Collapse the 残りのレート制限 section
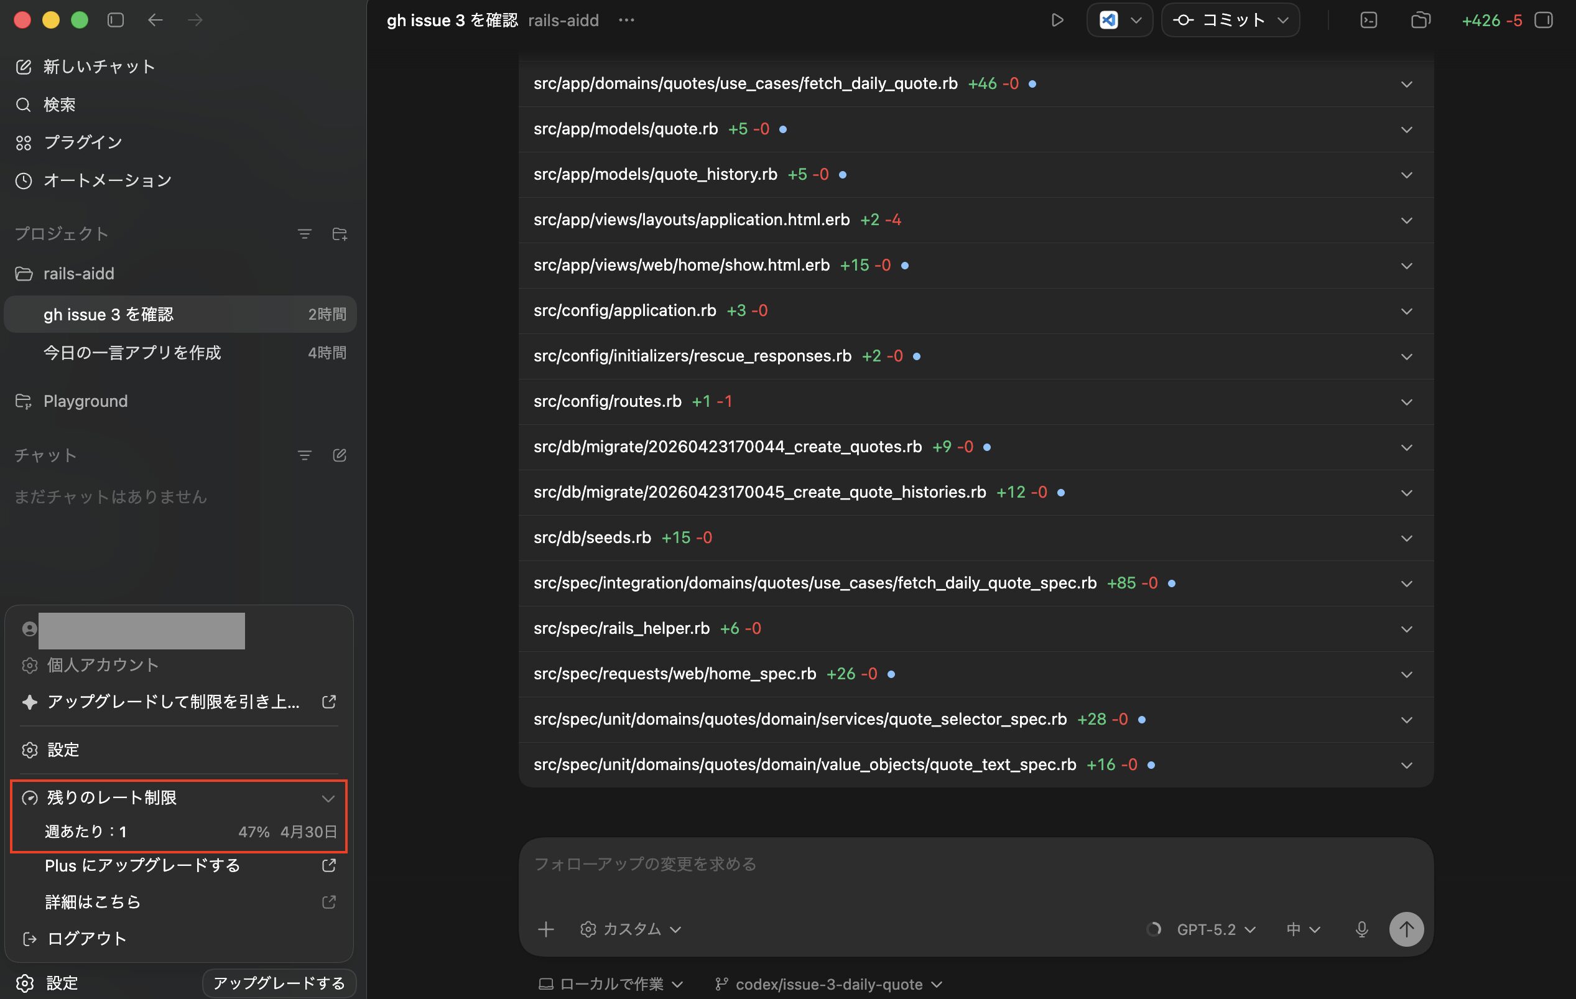Viewport: 1576px width, 999px height. 328,798
